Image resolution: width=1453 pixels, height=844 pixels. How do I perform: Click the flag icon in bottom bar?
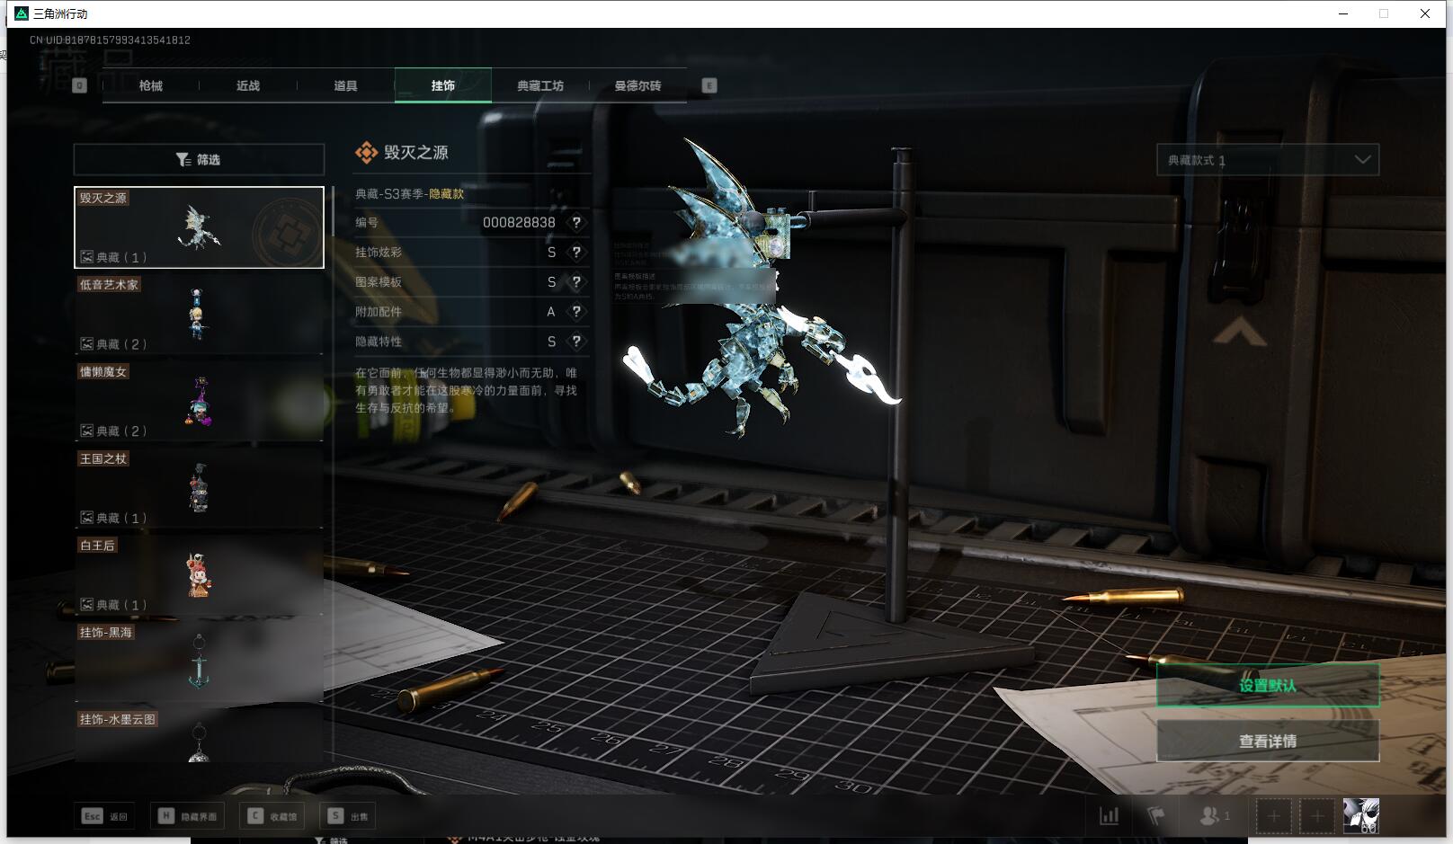[x=1156, y=816]
